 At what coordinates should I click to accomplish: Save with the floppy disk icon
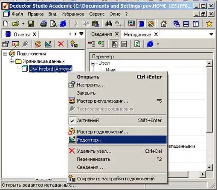31,24
